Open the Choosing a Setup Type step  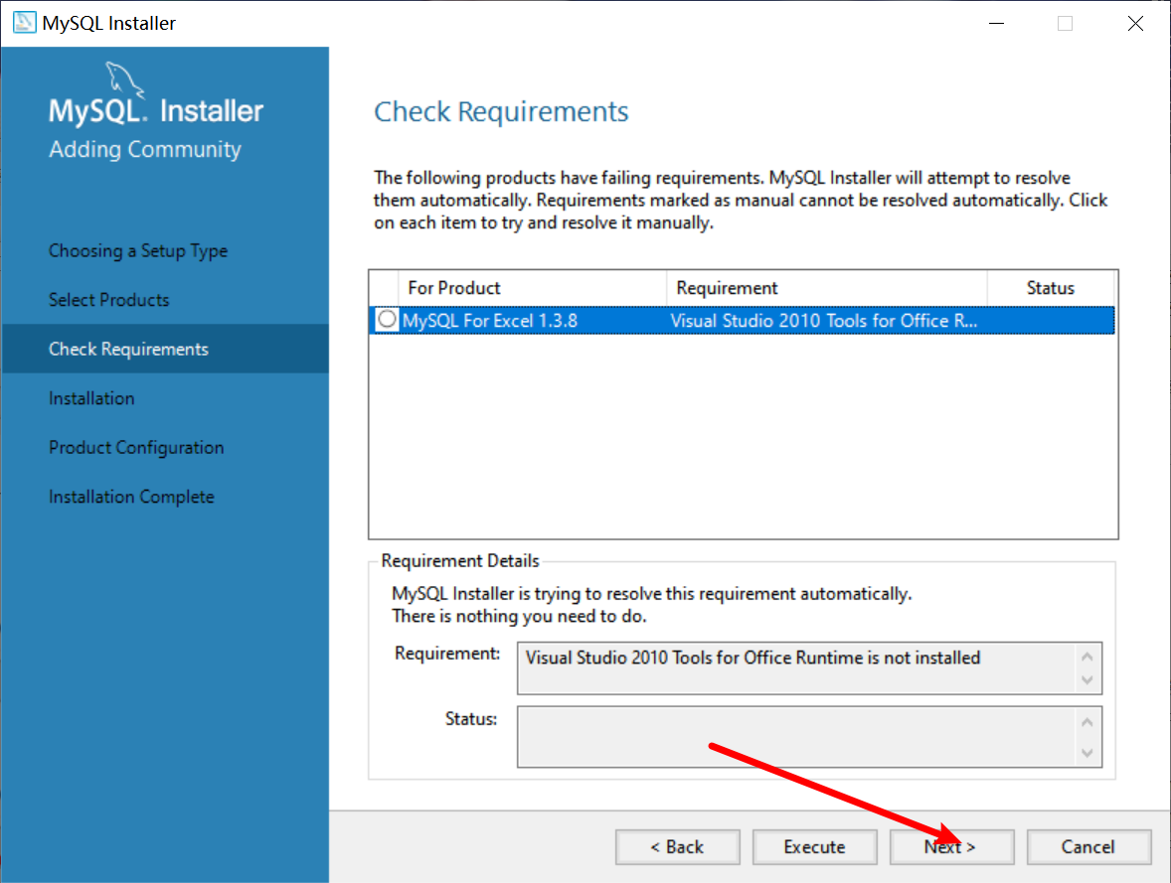coord(138,251)
